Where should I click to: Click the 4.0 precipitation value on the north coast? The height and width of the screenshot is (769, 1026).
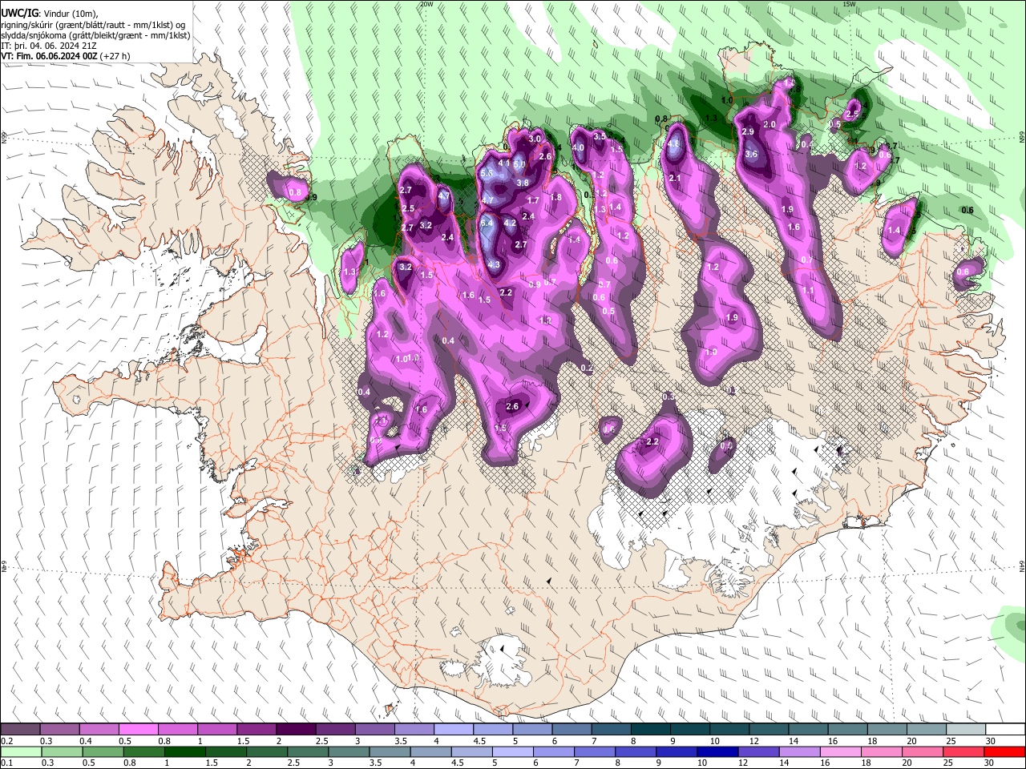click(578, 147)
